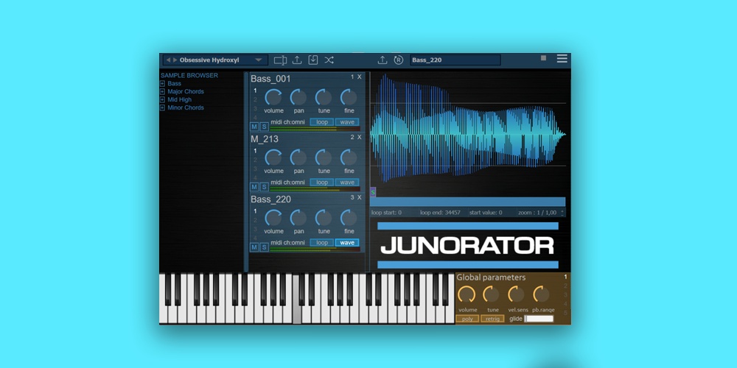Toggle loop on the Bass_220 layer

click(x=322, y=242)
